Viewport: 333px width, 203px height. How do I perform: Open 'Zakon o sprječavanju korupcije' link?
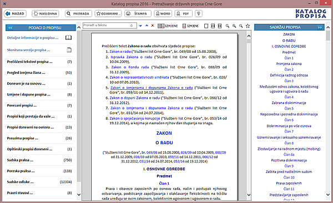135,119
